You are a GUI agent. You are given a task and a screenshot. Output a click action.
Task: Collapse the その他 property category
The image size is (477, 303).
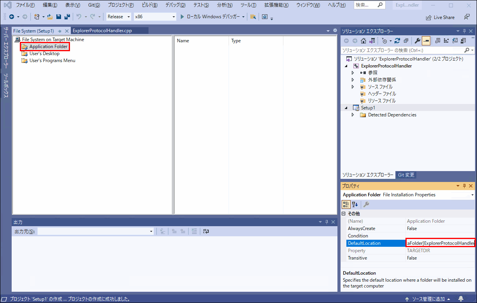click(343, 214)
